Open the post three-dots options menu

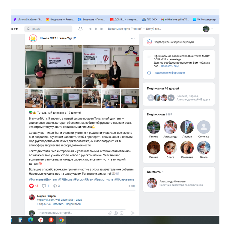[133, 38]
